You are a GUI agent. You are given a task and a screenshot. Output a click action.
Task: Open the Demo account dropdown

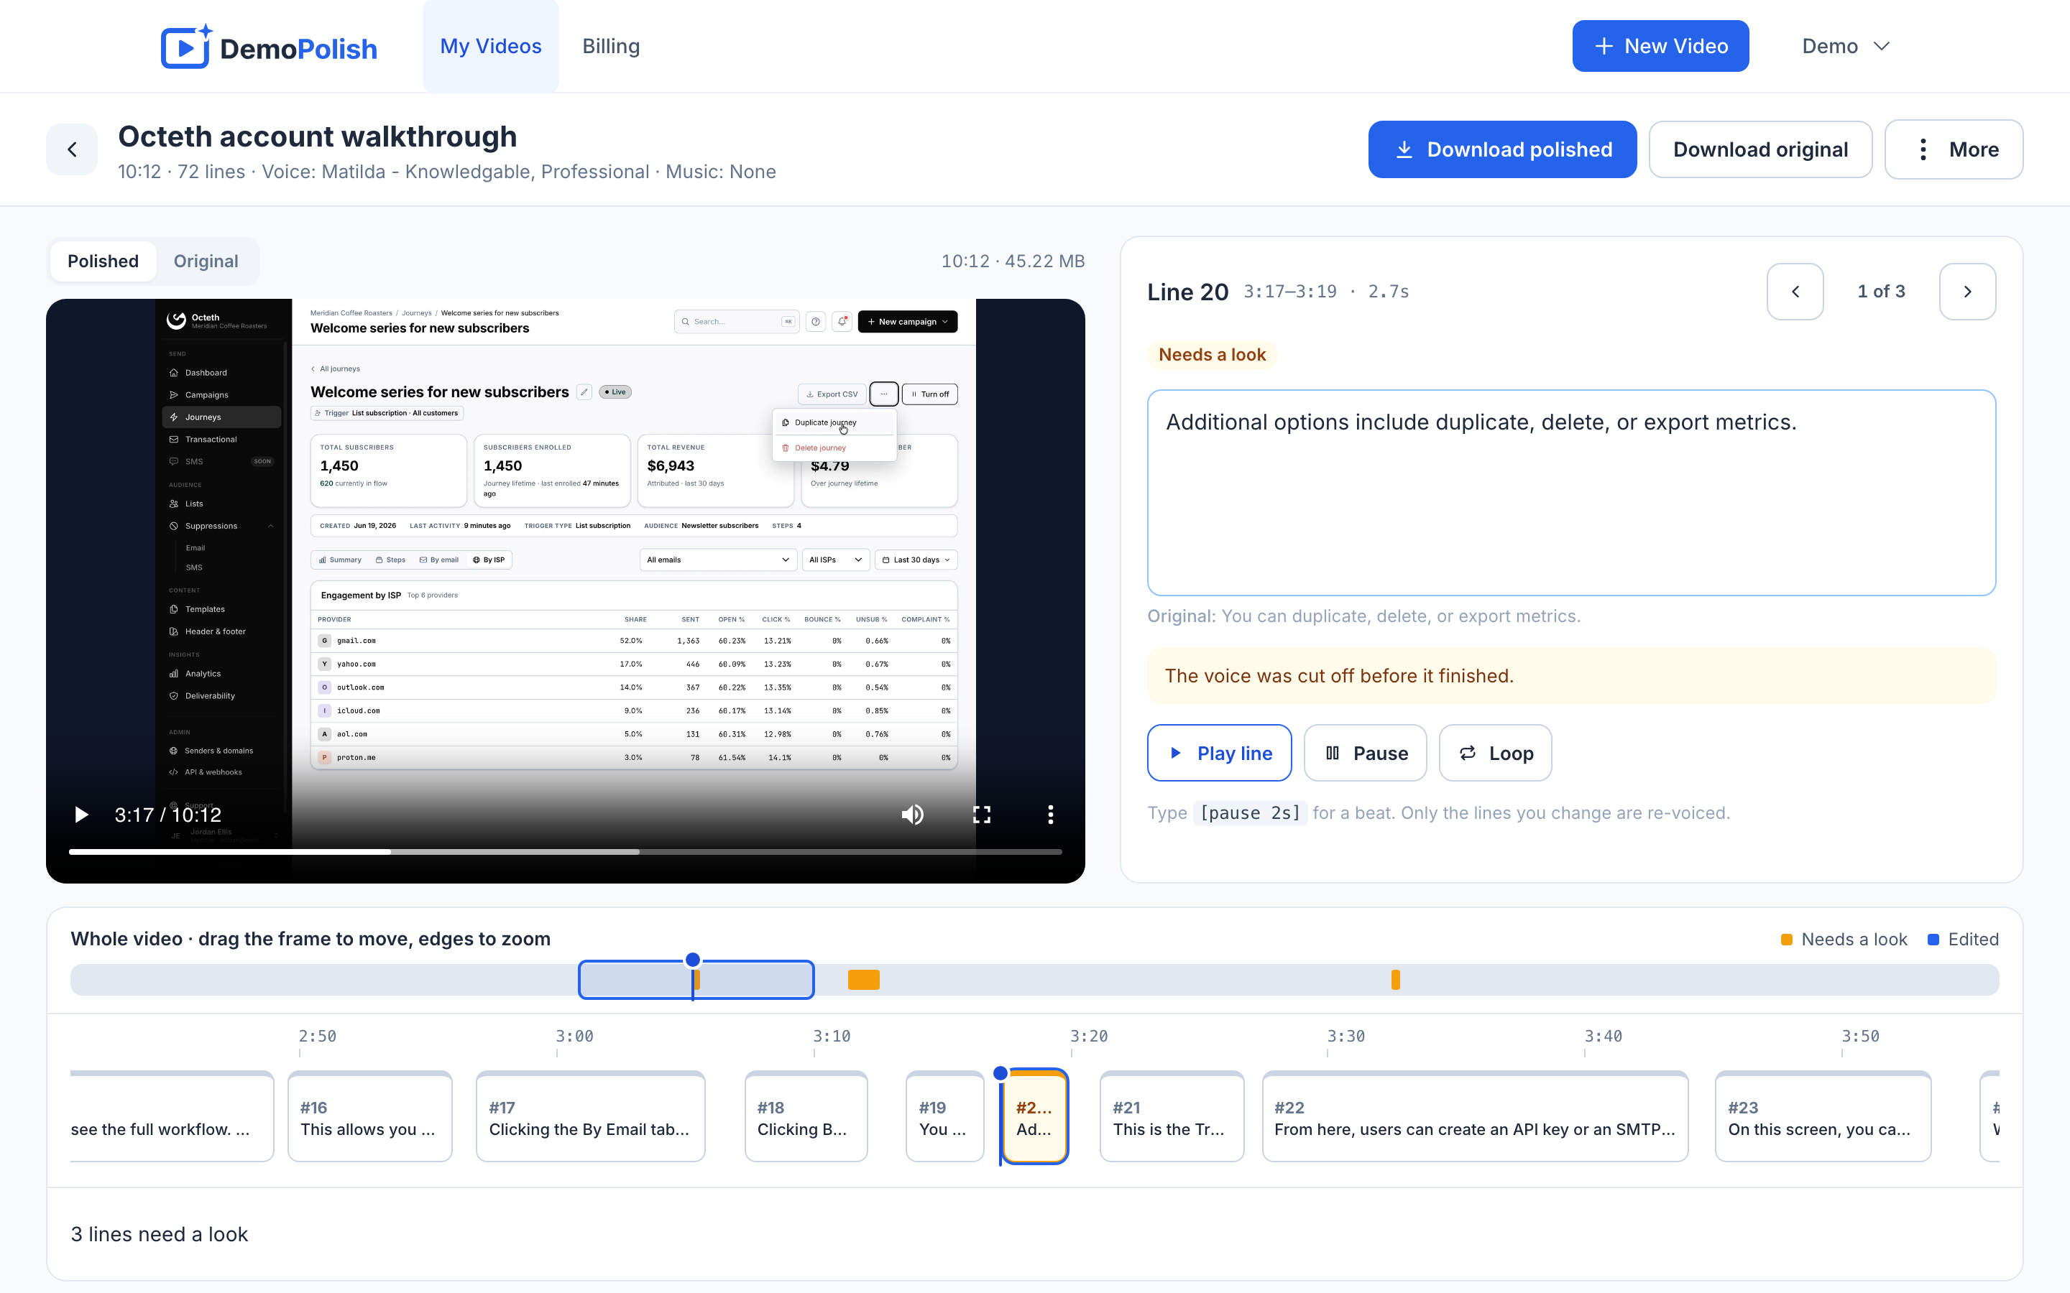pyautogui.click(x=1845, y=46)
